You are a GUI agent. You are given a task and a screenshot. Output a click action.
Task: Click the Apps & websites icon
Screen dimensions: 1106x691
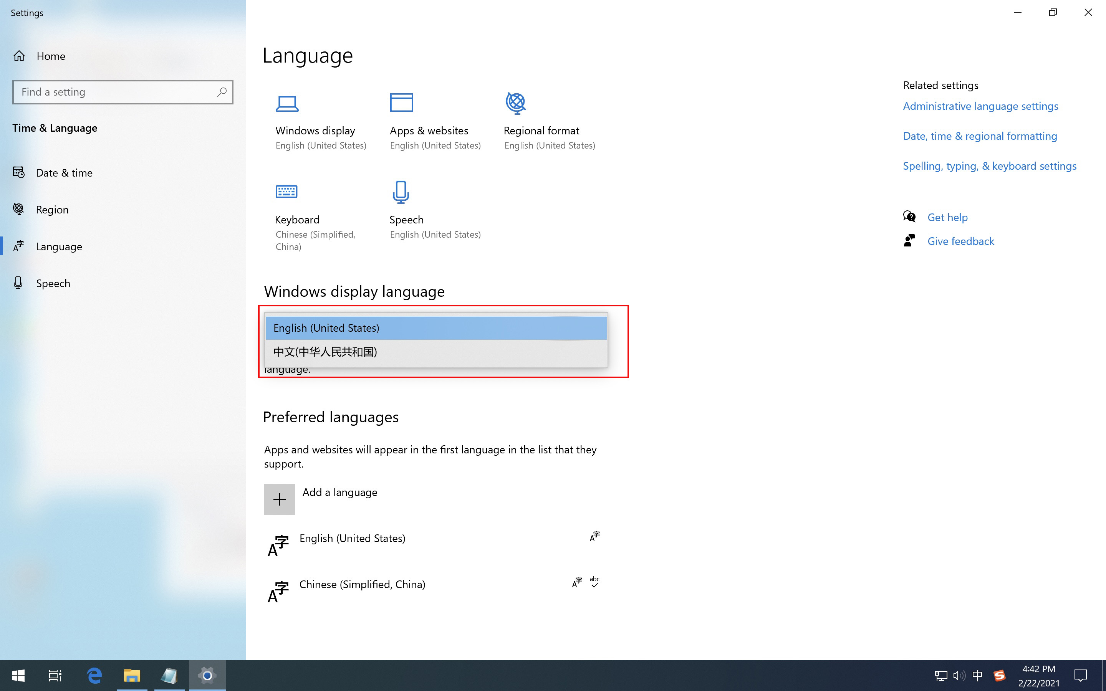point(401,103)
